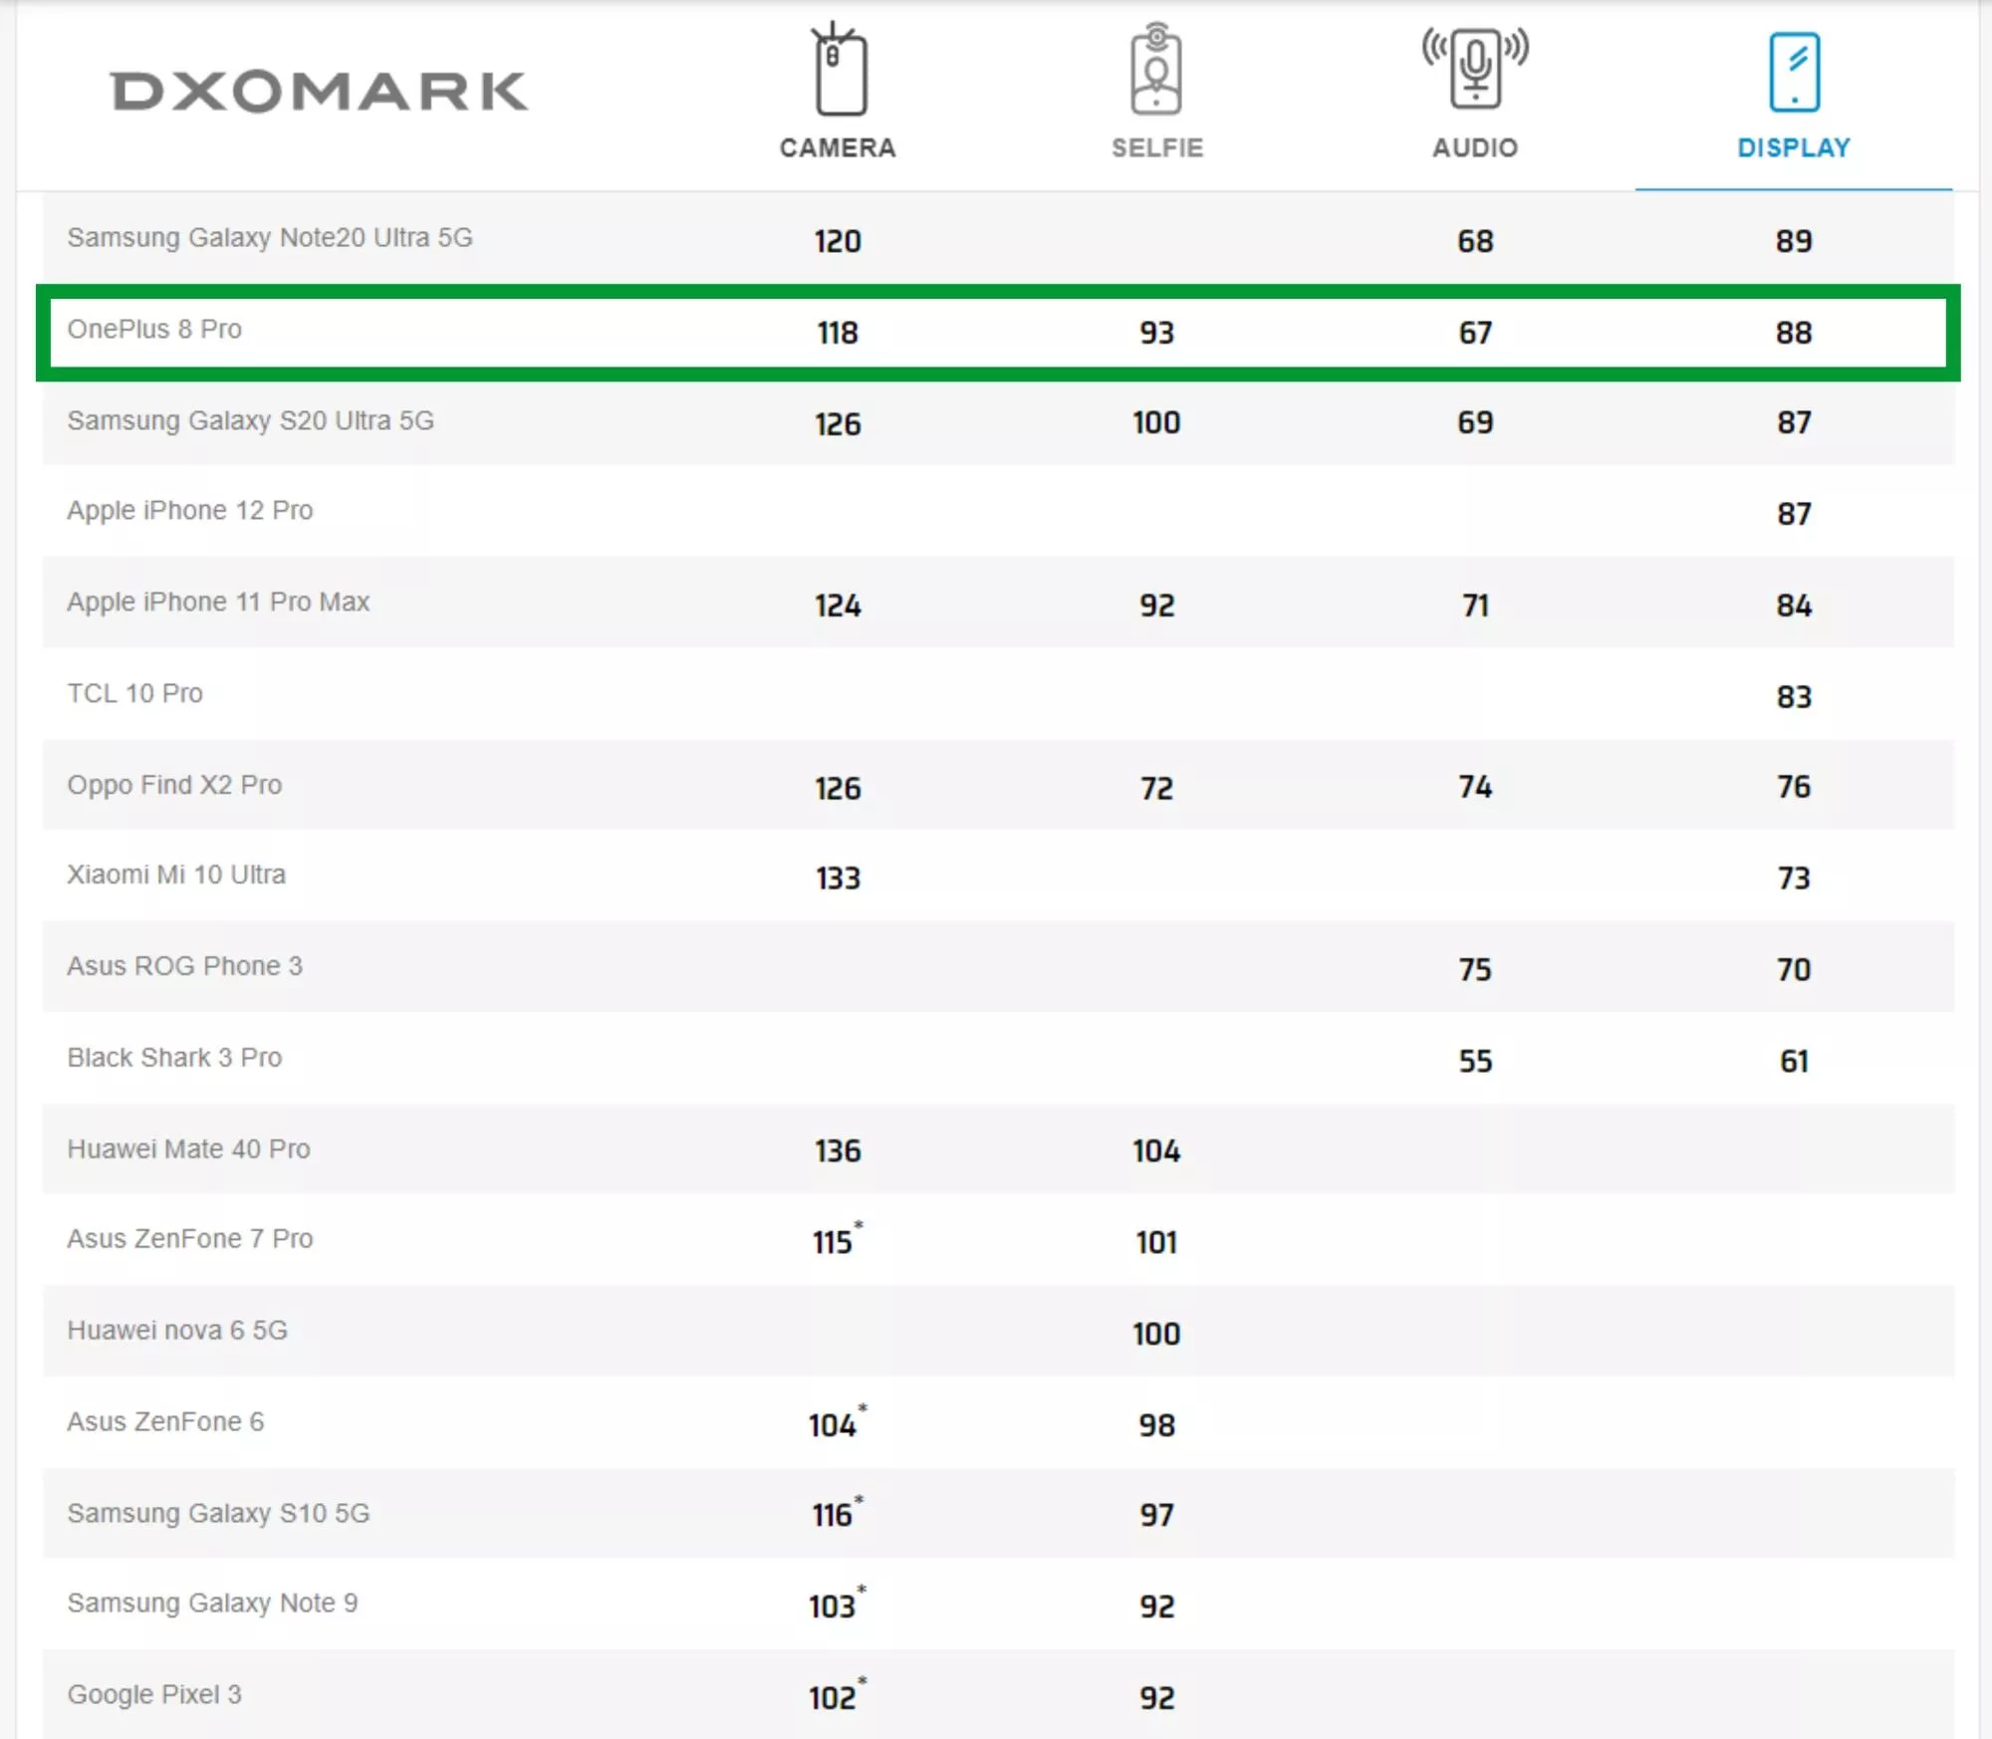
Task: Select Asus ZenFone 6 camera score 104
Action: coord(833,1426)
